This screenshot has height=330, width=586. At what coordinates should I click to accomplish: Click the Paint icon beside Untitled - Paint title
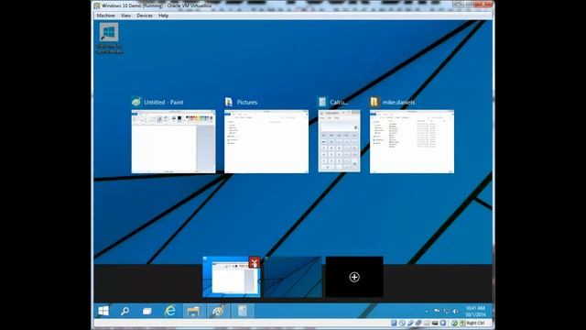[x=136, y=102]
